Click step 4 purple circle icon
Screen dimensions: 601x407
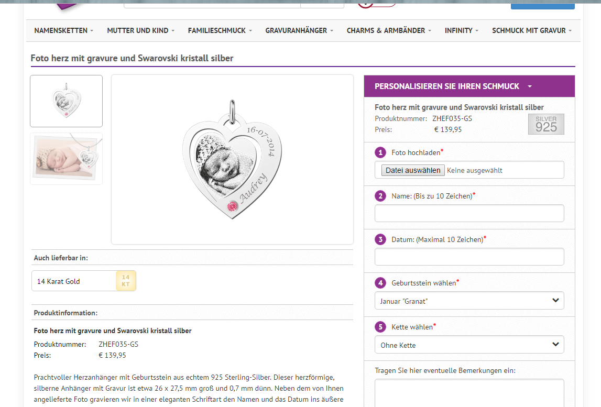click(380, 283)
